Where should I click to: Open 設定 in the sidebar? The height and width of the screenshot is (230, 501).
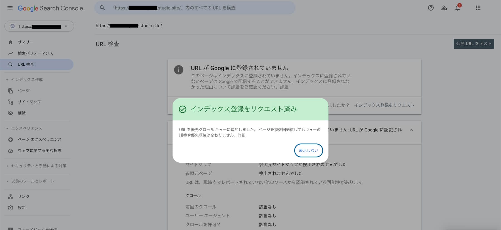tap(21, 207)
